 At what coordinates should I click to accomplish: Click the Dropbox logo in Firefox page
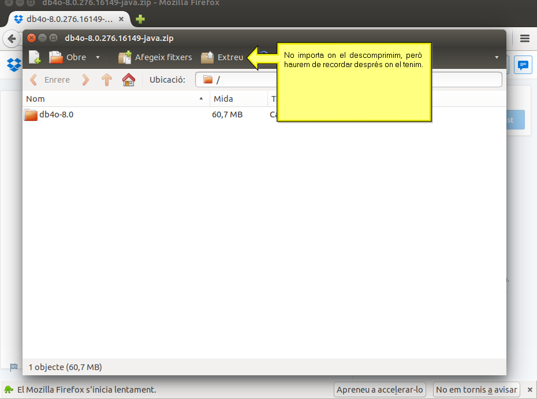[x=14, y=65]
